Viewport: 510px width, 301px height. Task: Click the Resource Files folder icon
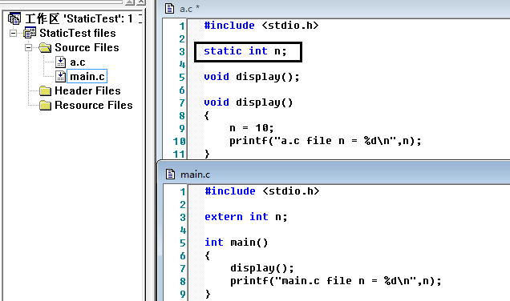tap(45, 105)
